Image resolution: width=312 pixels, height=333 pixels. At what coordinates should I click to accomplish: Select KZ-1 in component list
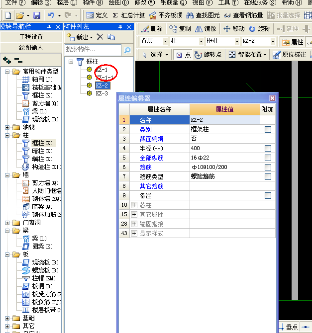[102, 70]
